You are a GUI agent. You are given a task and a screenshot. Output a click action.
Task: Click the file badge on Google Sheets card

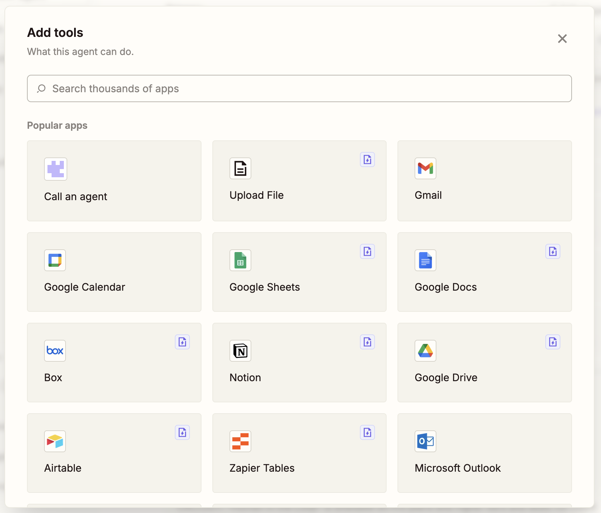click(x=367, y=251)
